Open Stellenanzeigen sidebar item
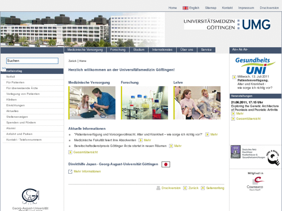Screen dimensions: 282x211 (17, 117)
